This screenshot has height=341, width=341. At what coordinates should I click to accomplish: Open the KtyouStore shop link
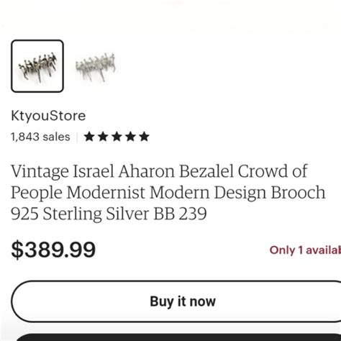click(x=48, y=116)
